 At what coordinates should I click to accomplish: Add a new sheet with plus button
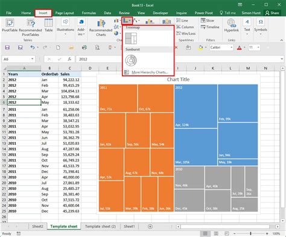[150, 227]
